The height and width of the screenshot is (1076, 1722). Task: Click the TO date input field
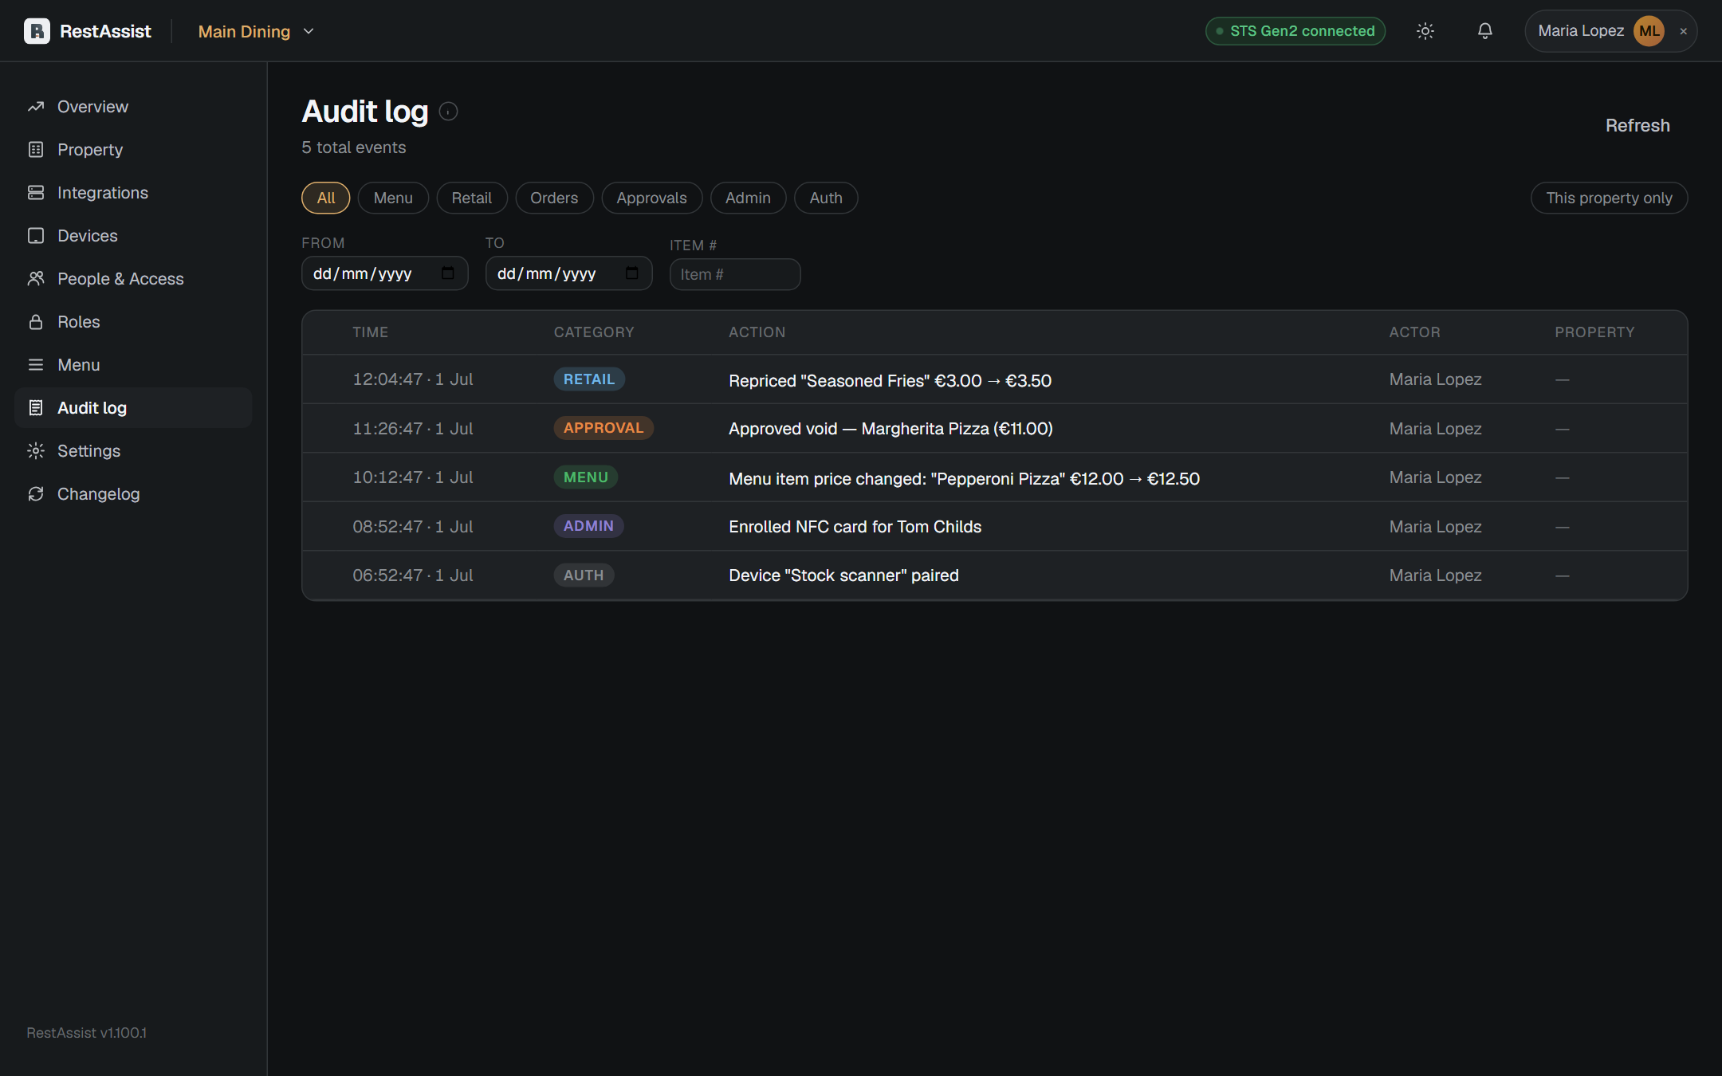coord(568,273)
